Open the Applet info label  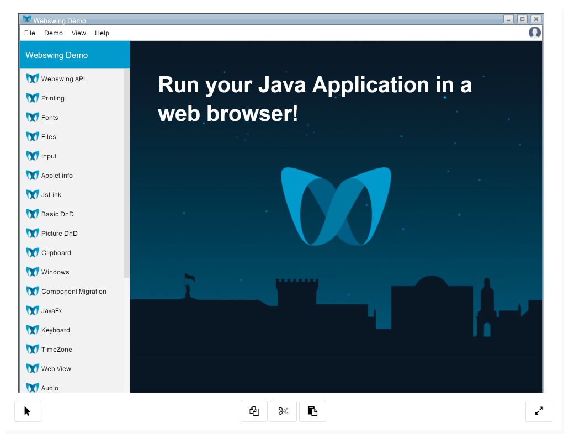click(x=57, y=176)
